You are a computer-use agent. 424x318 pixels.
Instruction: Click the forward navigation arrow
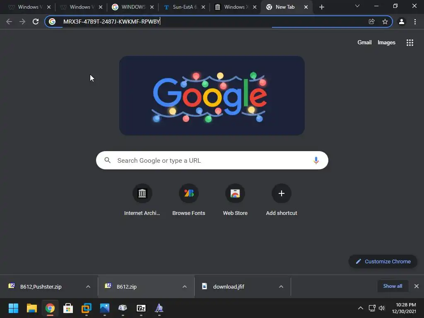point(22,22)
